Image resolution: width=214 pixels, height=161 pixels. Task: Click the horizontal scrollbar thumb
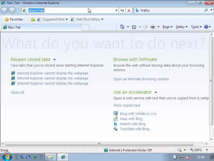[99, 144]
